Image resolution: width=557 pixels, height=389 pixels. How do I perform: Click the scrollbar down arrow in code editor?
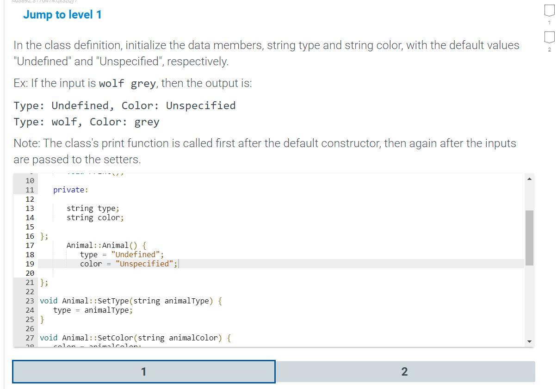click(529, 341)
